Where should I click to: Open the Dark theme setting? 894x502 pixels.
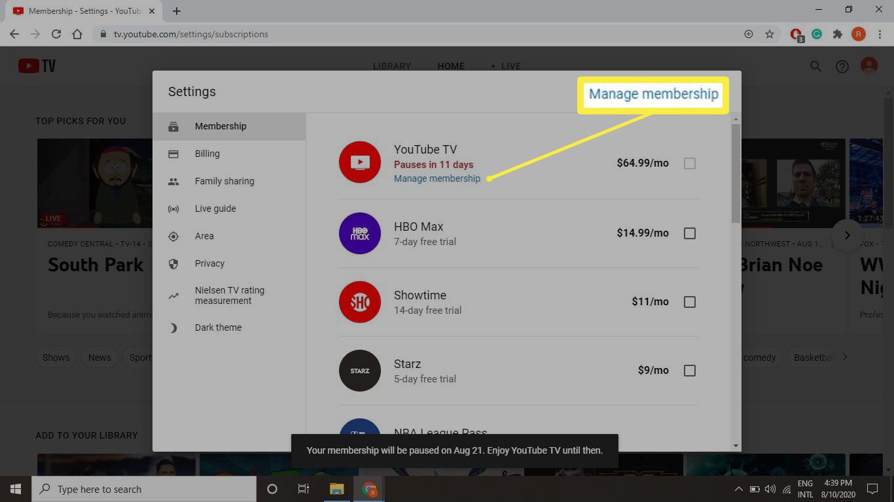click(x=229, y=327)
